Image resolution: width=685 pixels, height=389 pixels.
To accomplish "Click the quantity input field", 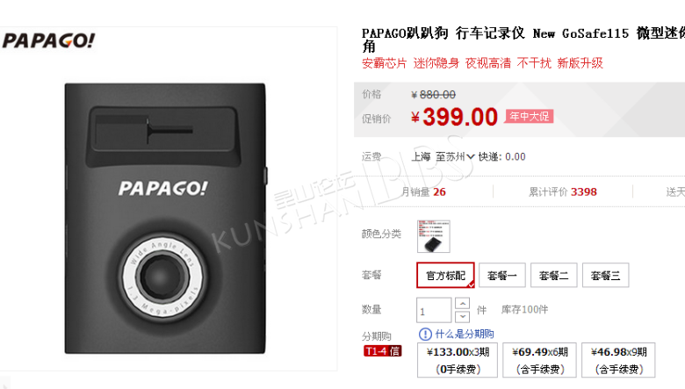I will (x=434, y=311).
